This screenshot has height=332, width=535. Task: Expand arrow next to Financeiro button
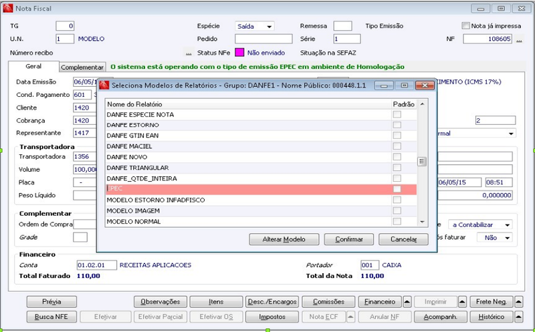point(407,302)
